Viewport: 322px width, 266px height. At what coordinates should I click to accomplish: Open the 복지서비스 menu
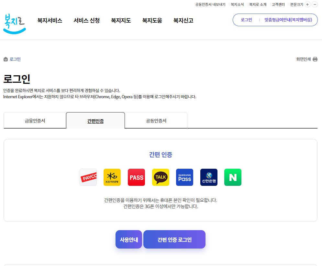[50, 20]
